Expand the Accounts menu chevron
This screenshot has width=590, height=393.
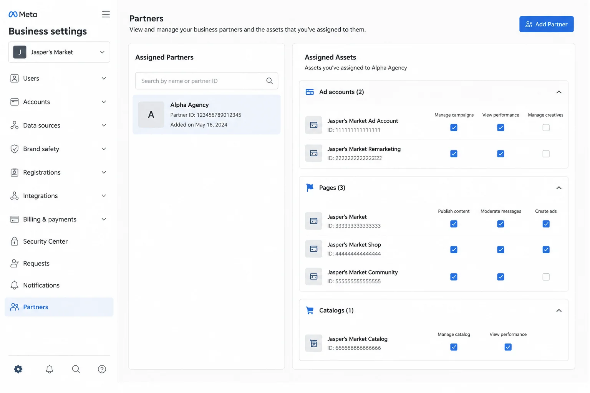coord(104,102)
